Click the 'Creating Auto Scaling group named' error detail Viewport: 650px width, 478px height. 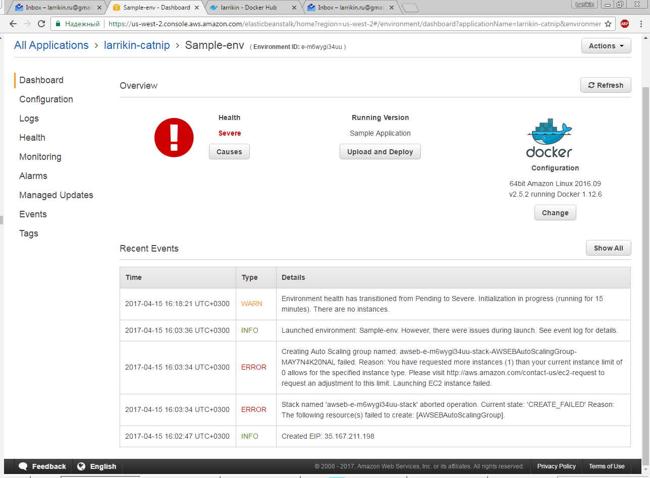click(x=452, y=367)
